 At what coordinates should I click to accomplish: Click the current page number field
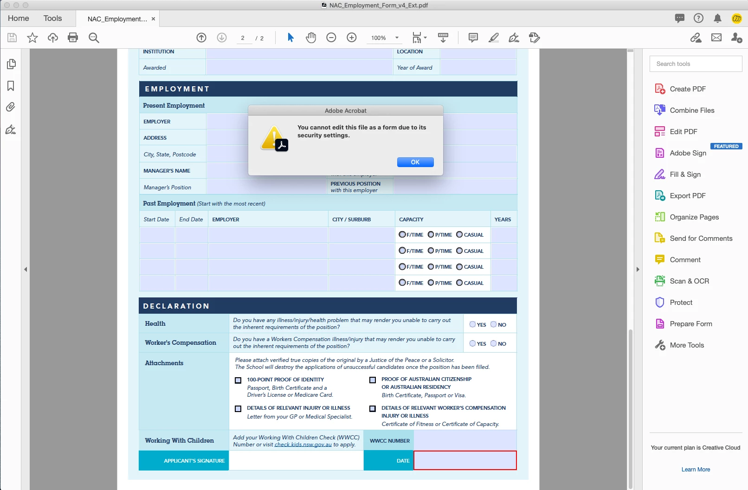click(243, 38)
